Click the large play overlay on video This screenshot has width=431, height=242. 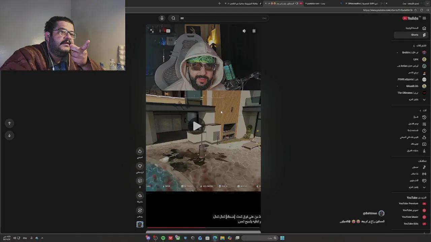pos(197,126)
